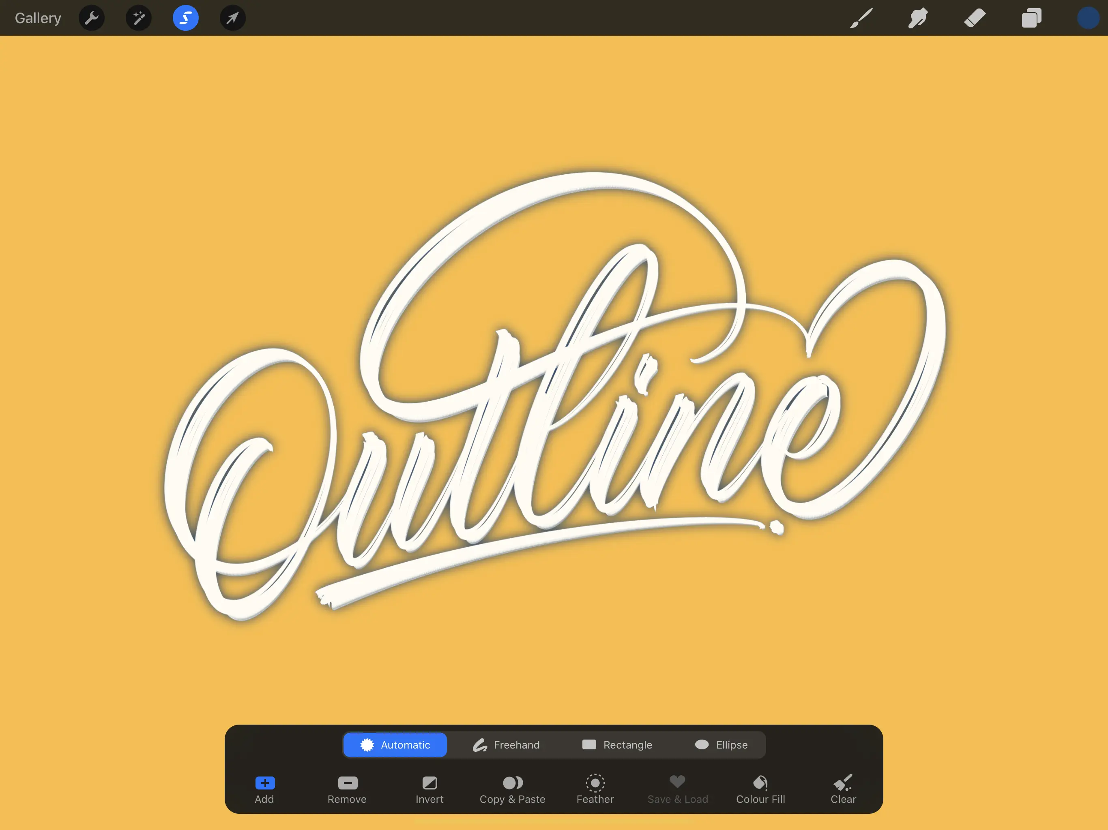The width and height of the screenshot is (1108, 830).
Task: Open the Actions wrench menu
Action: point(92,18)
